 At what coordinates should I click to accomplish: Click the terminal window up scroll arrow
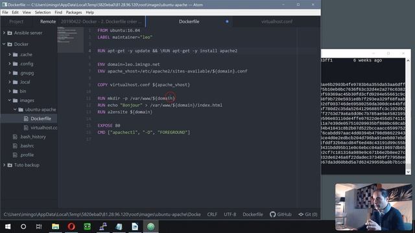(x=408, y=60)
